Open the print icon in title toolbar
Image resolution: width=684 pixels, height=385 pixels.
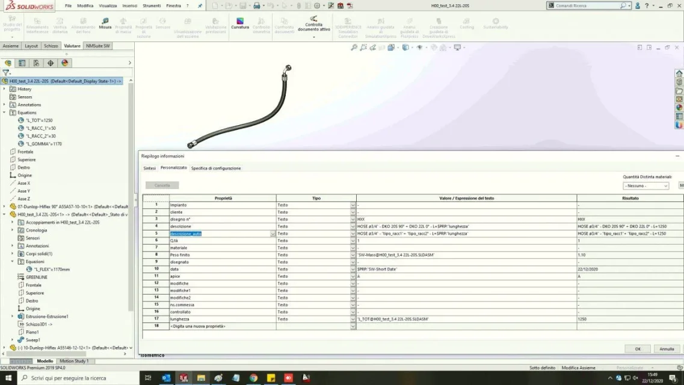(x=256, y=5)
